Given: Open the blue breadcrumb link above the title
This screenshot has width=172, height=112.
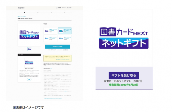Looking at the screenshot, I should point(22,17).
